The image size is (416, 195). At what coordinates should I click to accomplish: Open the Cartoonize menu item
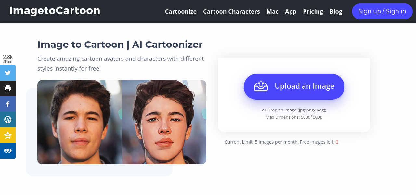(181, 12)
